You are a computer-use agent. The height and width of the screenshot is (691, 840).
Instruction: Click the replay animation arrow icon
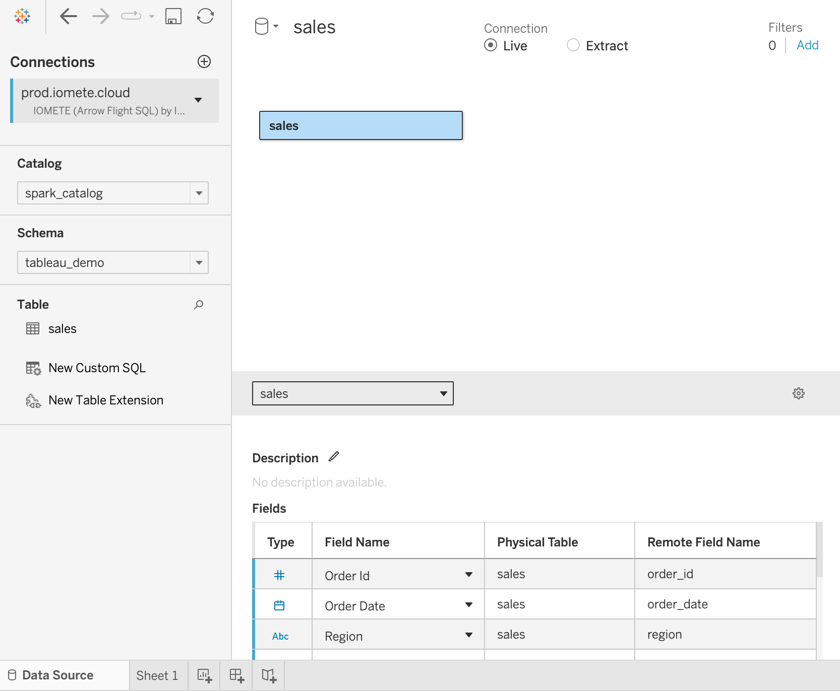131,16
